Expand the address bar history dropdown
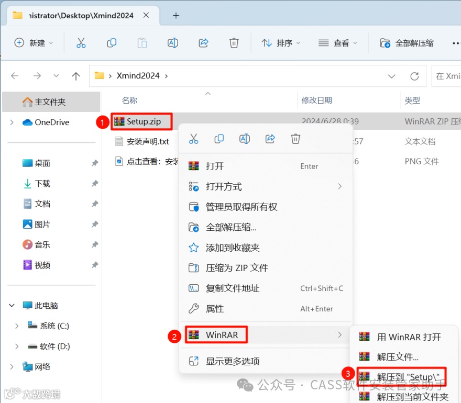The width and height of the screenshot is (461, 403). (x=391, y=76)
